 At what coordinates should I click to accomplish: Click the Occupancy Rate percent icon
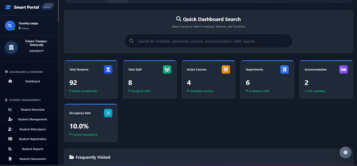(x=108, y=113)
